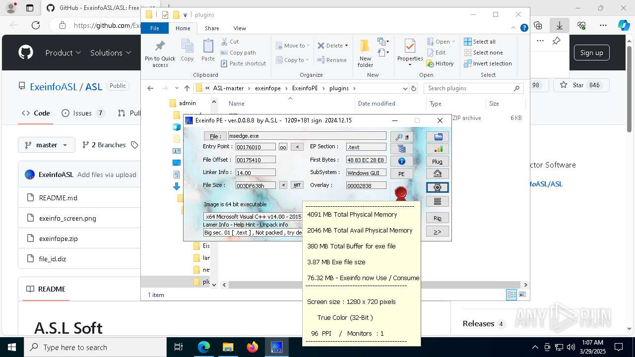Open the Copy to dropdown

click(x=293, y=60)
